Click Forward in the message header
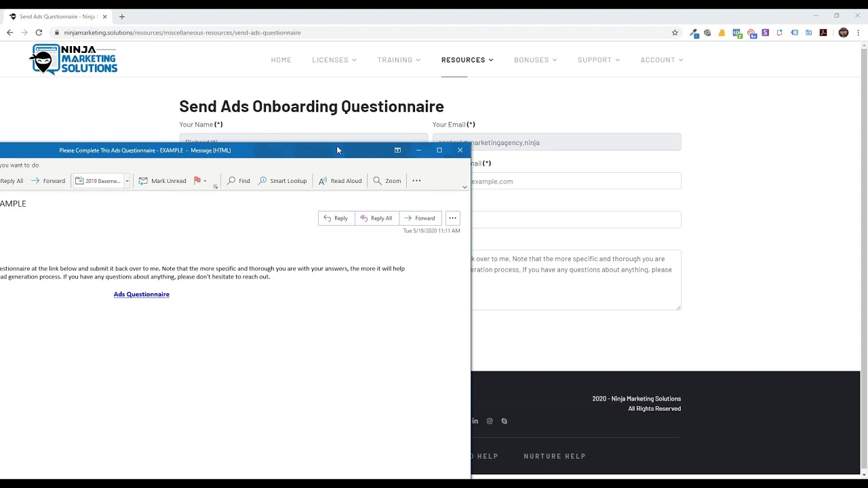This screenshot has width=868, height=488. (420, 218)
